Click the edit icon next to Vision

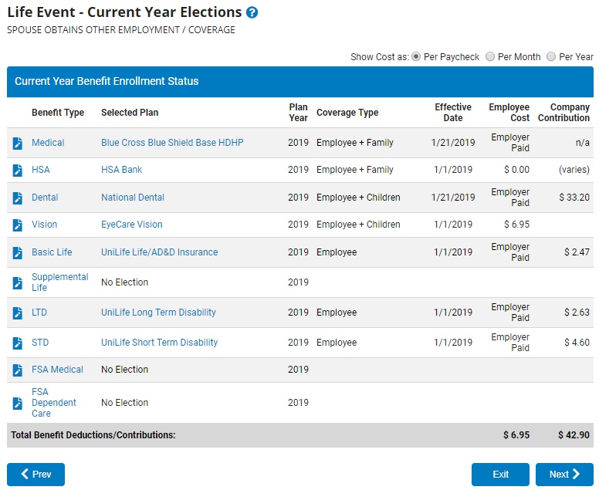click(18, 225)
